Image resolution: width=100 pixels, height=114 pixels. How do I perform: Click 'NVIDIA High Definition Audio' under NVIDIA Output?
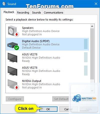(x=41, y=84)
